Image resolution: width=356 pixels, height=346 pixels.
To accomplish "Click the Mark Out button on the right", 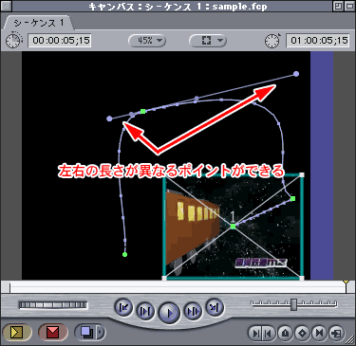I will [x=268, y=333].
